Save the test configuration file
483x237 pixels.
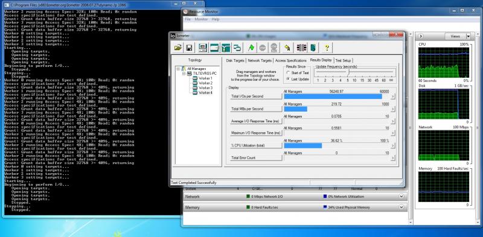tap(189, 48)
